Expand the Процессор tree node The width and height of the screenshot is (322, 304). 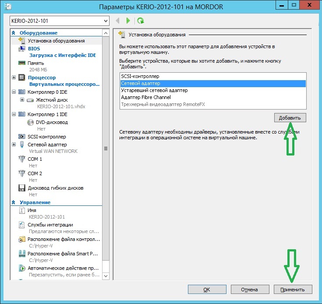tap(14, 78)
